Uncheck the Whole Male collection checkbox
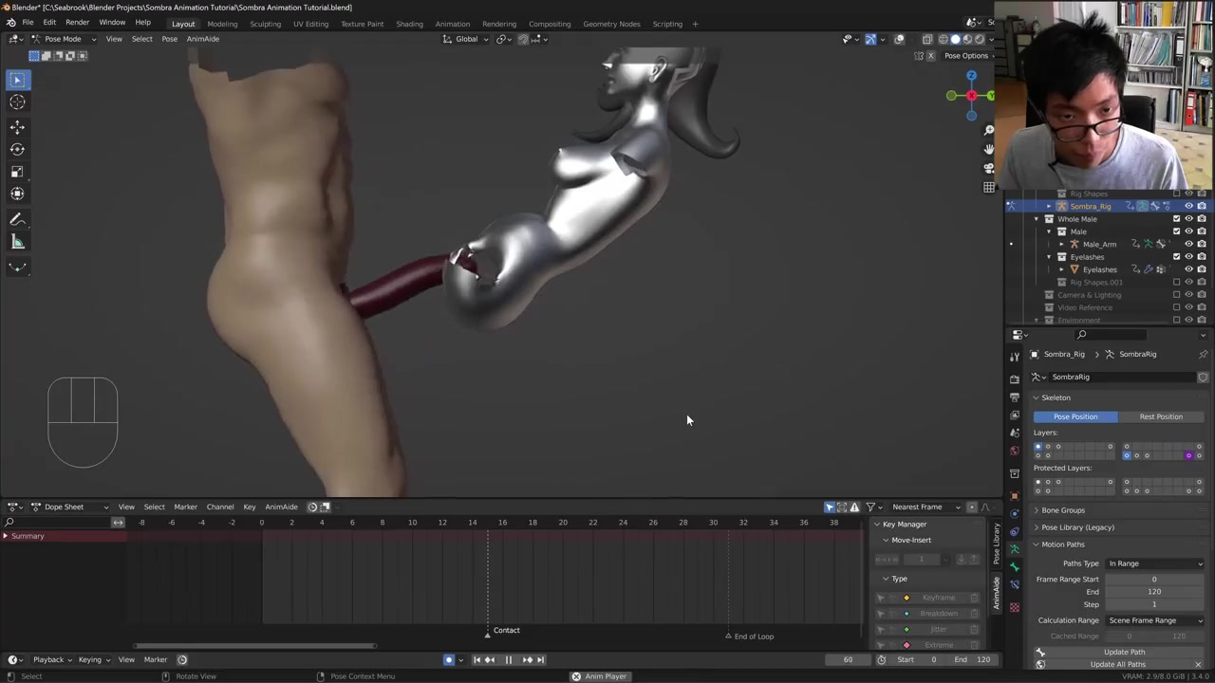Viewport: 1215px width, 683px height. pos(1176,219)
